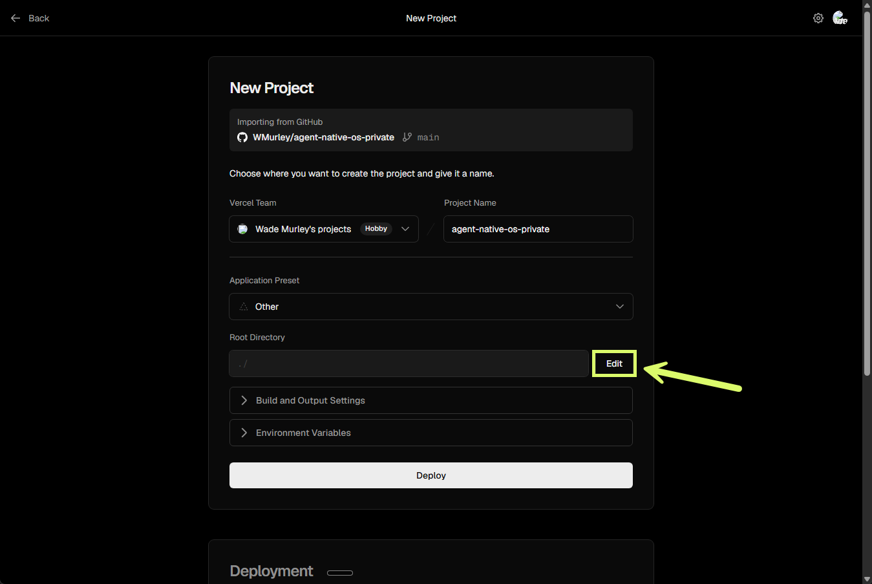This screenshot has width=872, height=584.
Task: Click the New Project card heading
Action: pos(271,88)
